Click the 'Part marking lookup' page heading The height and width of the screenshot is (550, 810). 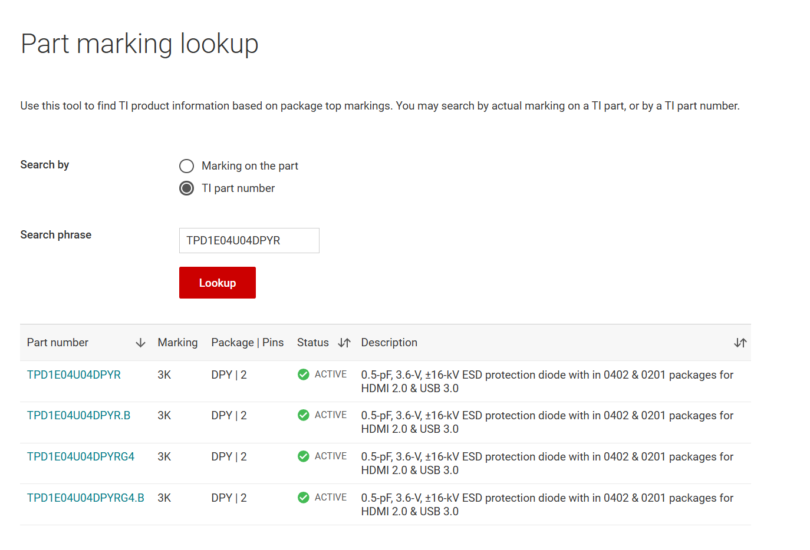pyautogui.click(x=140, y=44)
